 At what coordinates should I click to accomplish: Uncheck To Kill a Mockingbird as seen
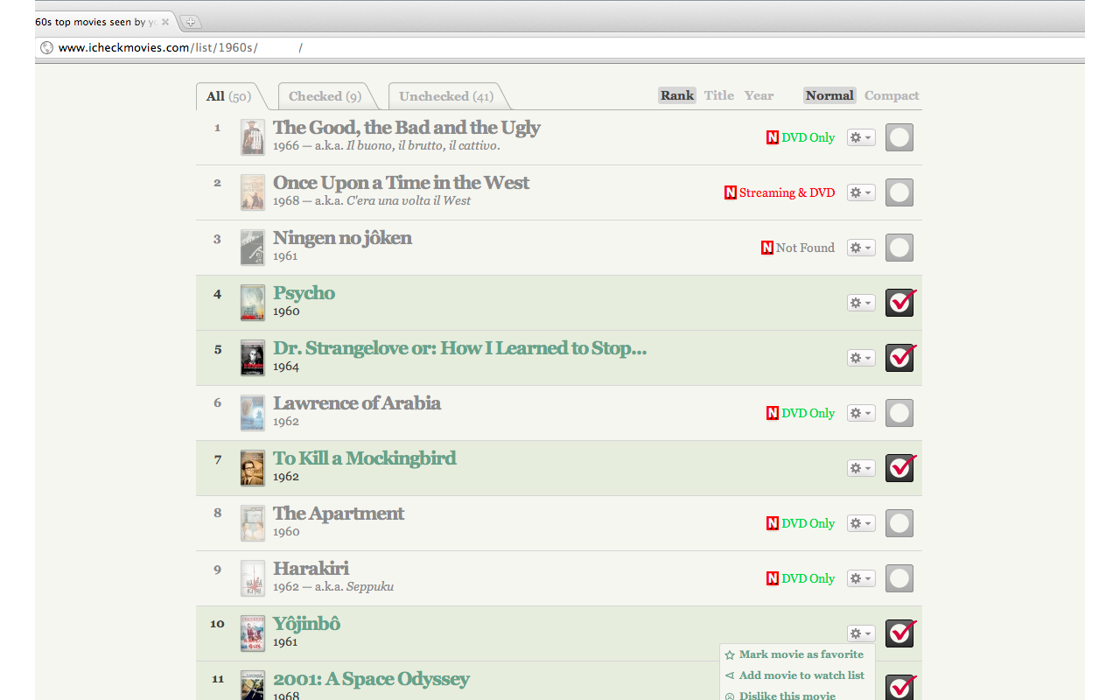click(x=899, y=468)
